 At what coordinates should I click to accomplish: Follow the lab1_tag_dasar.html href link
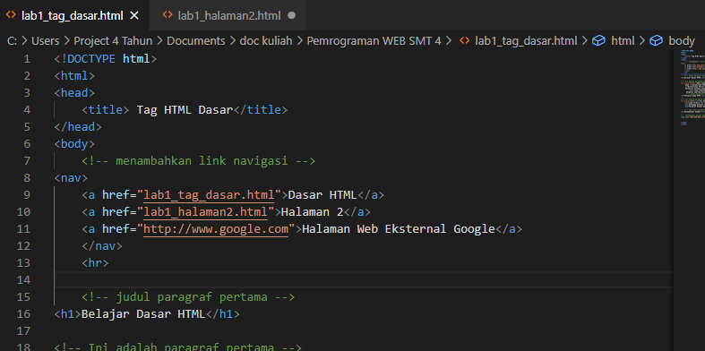(x=209, y=195)
